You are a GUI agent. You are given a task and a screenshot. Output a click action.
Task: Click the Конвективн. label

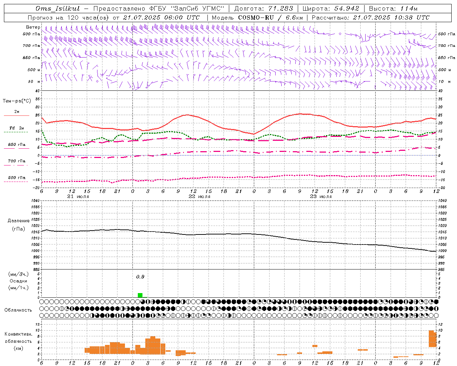(x=18, y=334)
